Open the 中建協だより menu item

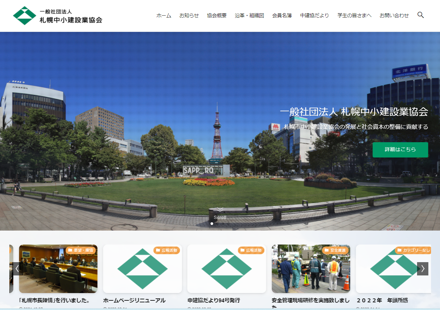click(314, 16)
